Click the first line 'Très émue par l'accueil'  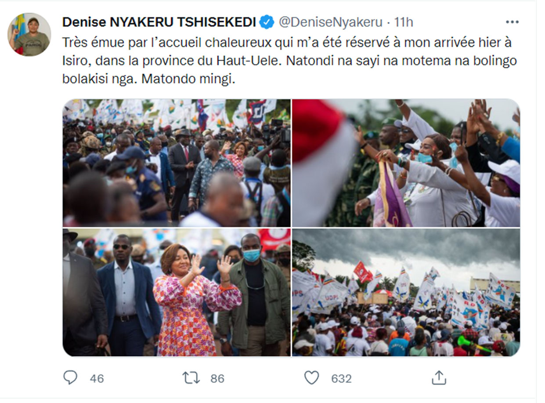click(287, 44)
